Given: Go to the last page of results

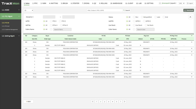Looking at the screenshot, I should 124,102.
